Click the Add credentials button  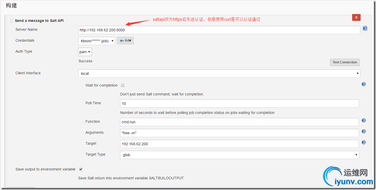point(125,40)
